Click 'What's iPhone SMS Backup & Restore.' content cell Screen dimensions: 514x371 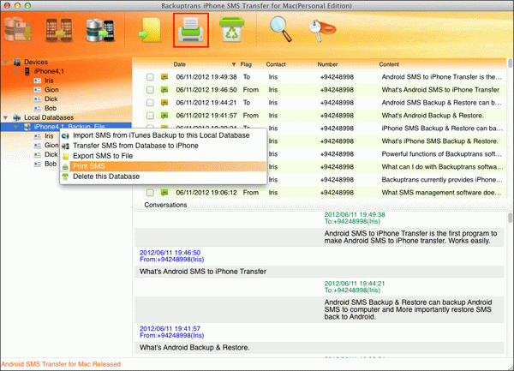coord(439,141)
